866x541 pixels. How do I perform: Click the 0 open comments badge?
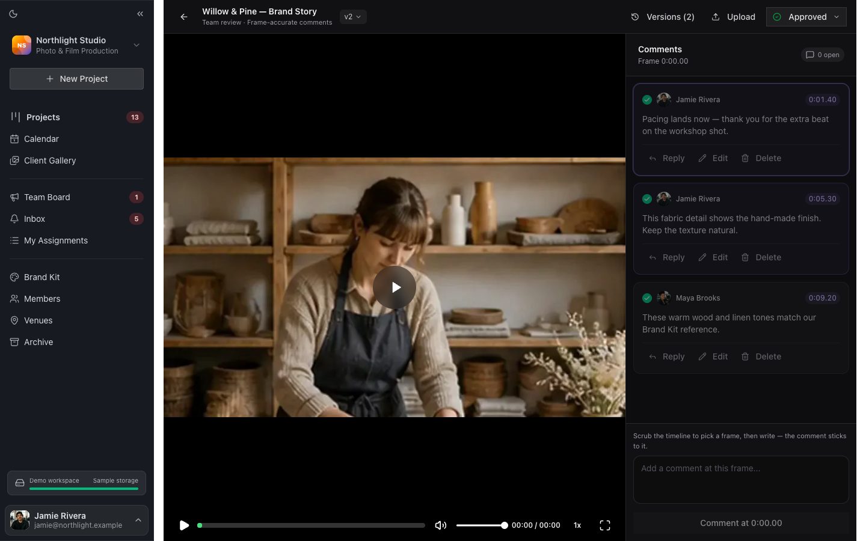pos(823,55)
